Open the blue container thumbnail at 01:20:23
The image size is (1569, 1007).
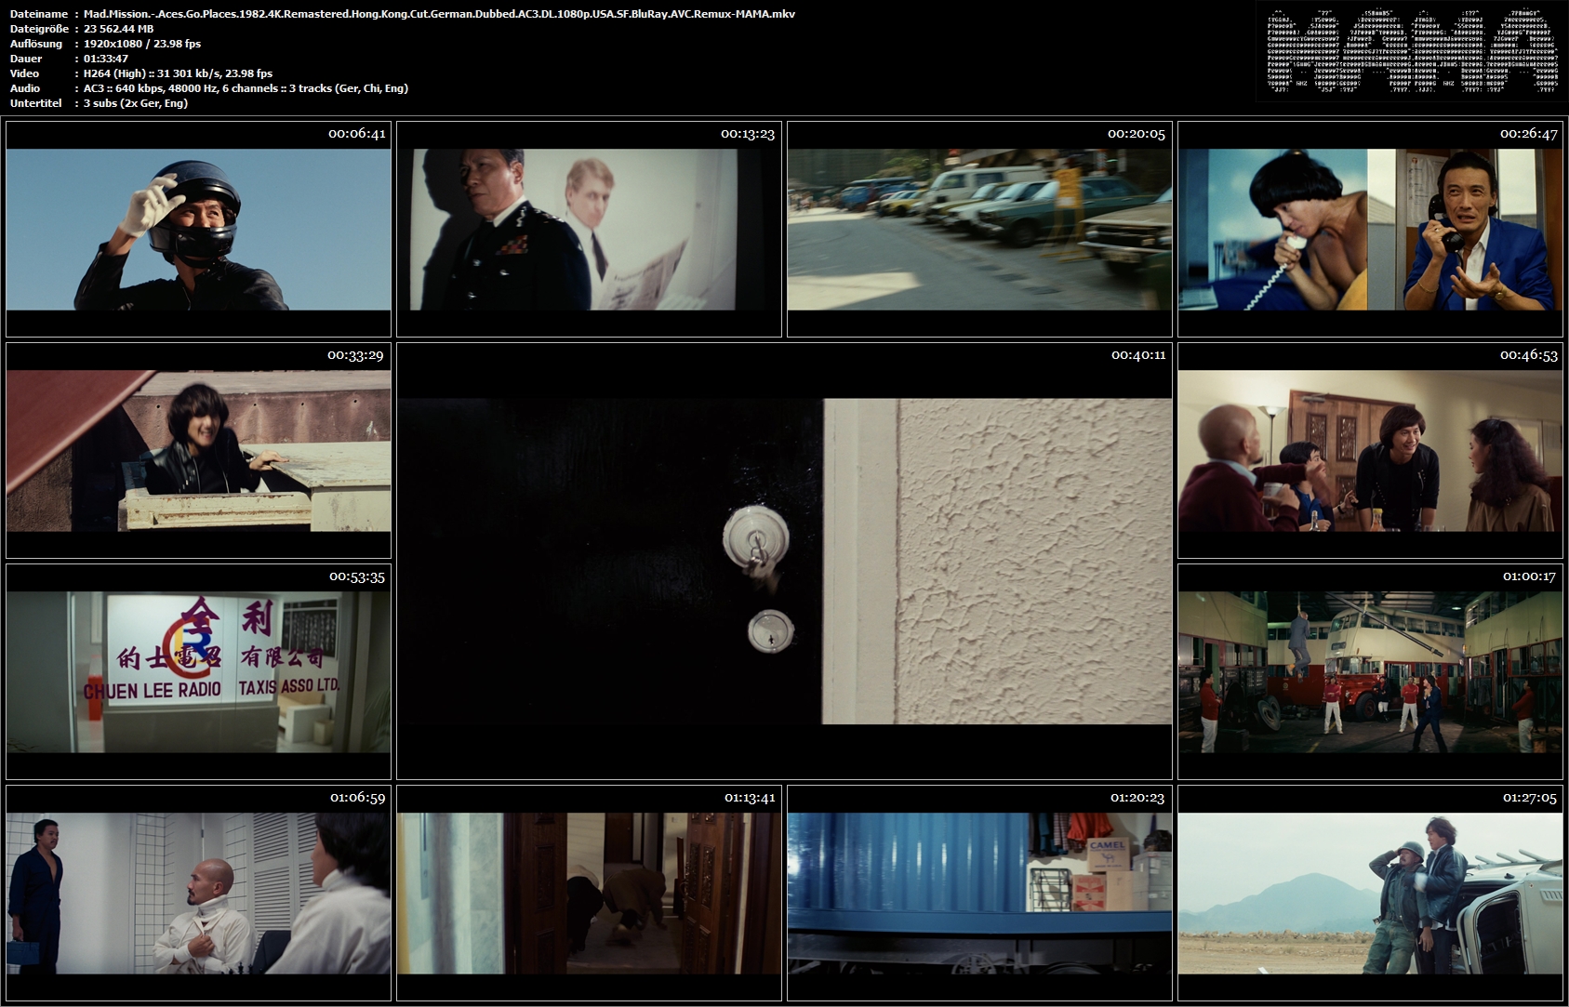point(979,893)
